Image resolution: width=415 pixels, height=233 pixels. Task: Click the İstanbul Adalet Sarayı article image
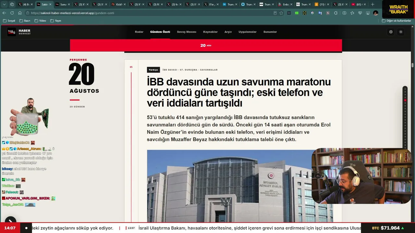click(x=240, y=186)
